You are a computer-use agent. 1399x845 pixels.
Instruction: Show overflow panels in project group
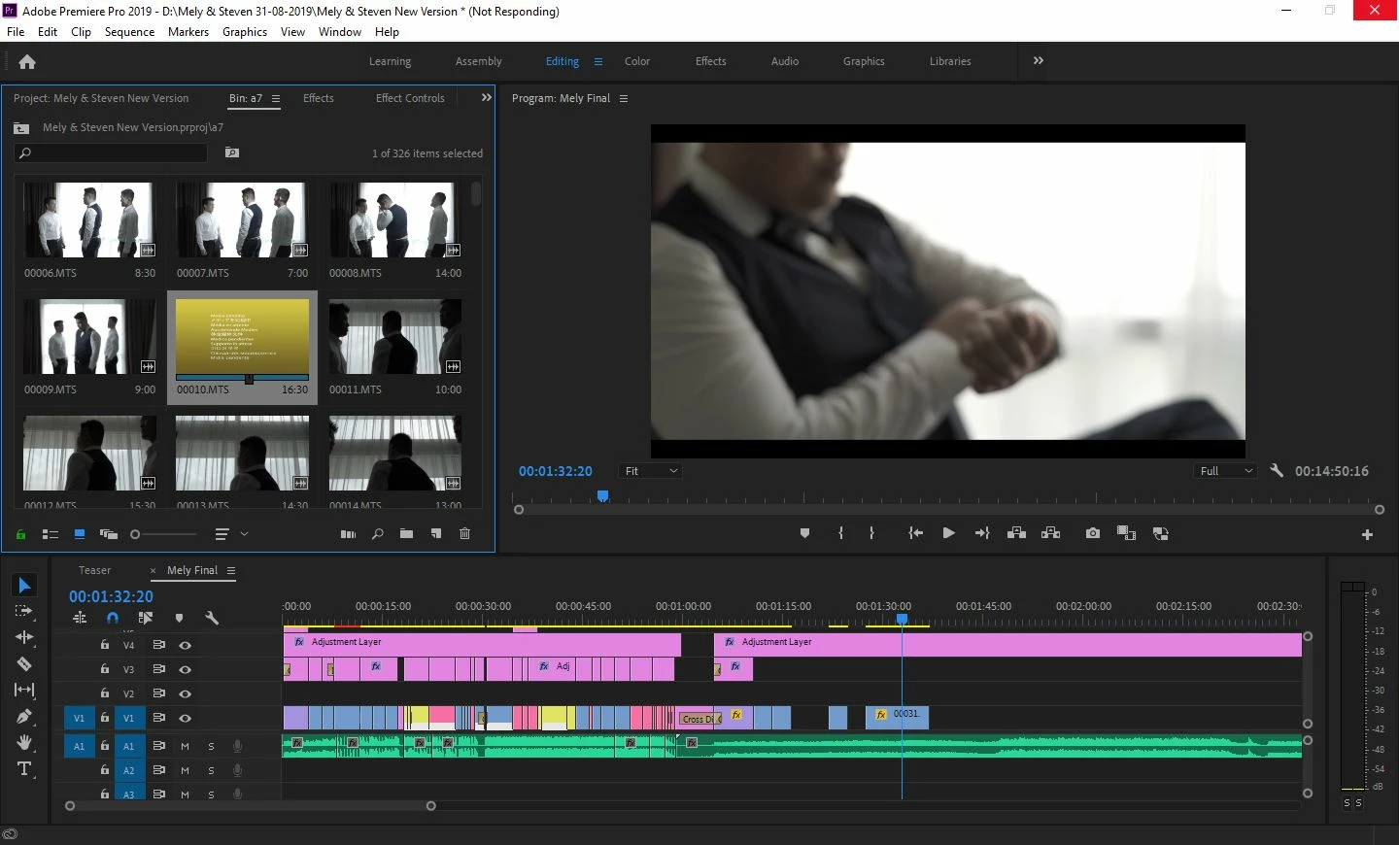(487, 97)
